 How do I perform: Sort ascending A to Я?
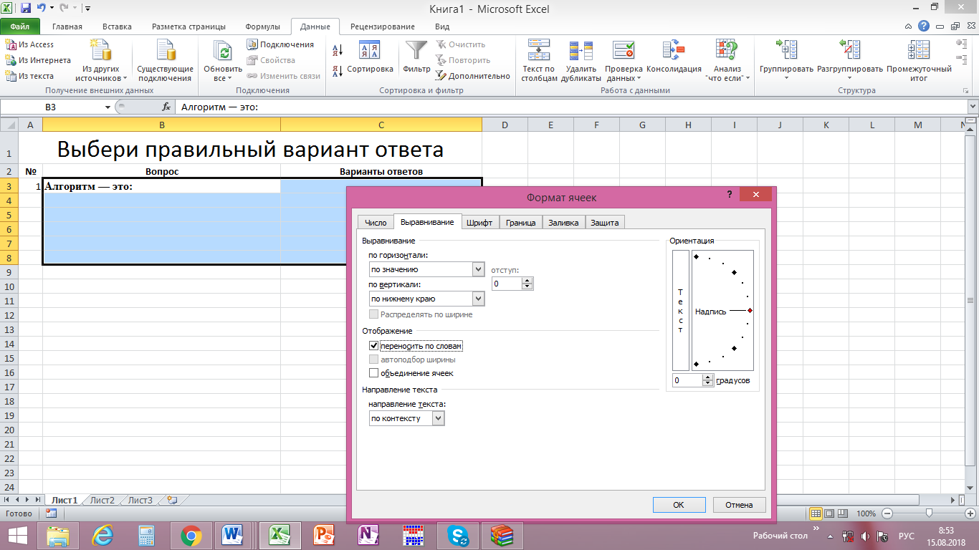click(x=338, y=50)
